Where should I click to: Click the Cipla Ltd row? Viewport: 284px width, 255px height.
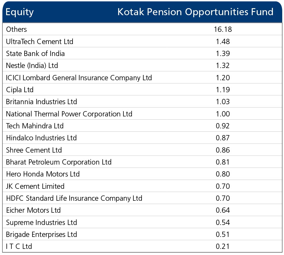pyautogui.click(x=142, y=90)
